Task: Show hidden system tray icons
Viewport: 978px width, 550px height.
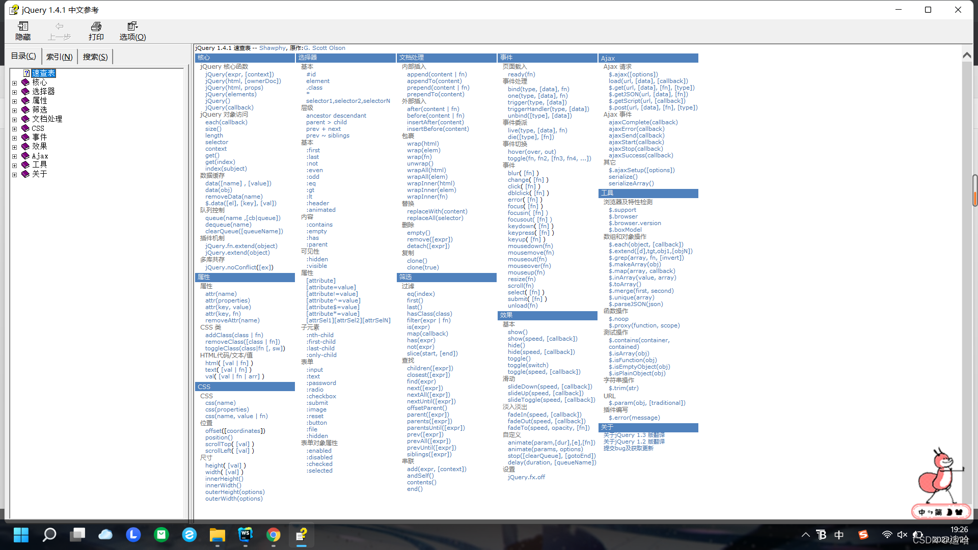Action: [805, 535]
